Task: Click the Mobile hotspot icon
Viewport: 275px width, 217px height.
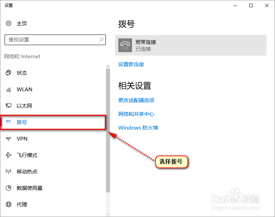Action: pyautogui.click(x=9, y=171)
